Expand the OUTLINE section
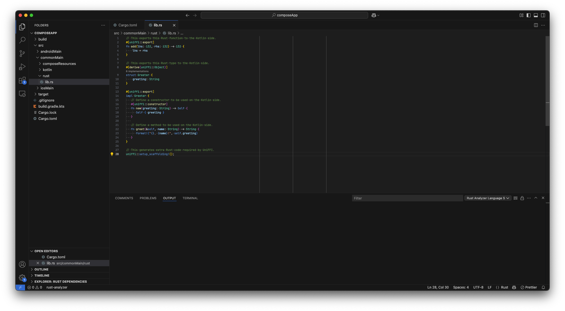Viewport: 565px width, 311px height. pos(41,269)
